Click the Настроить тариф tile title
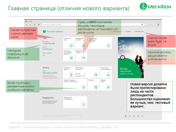 point(67,68)
